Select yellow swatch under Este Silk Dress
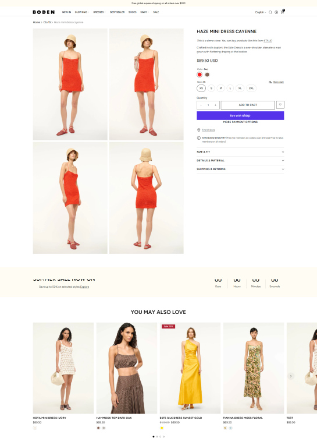 (x=162, y=428)
